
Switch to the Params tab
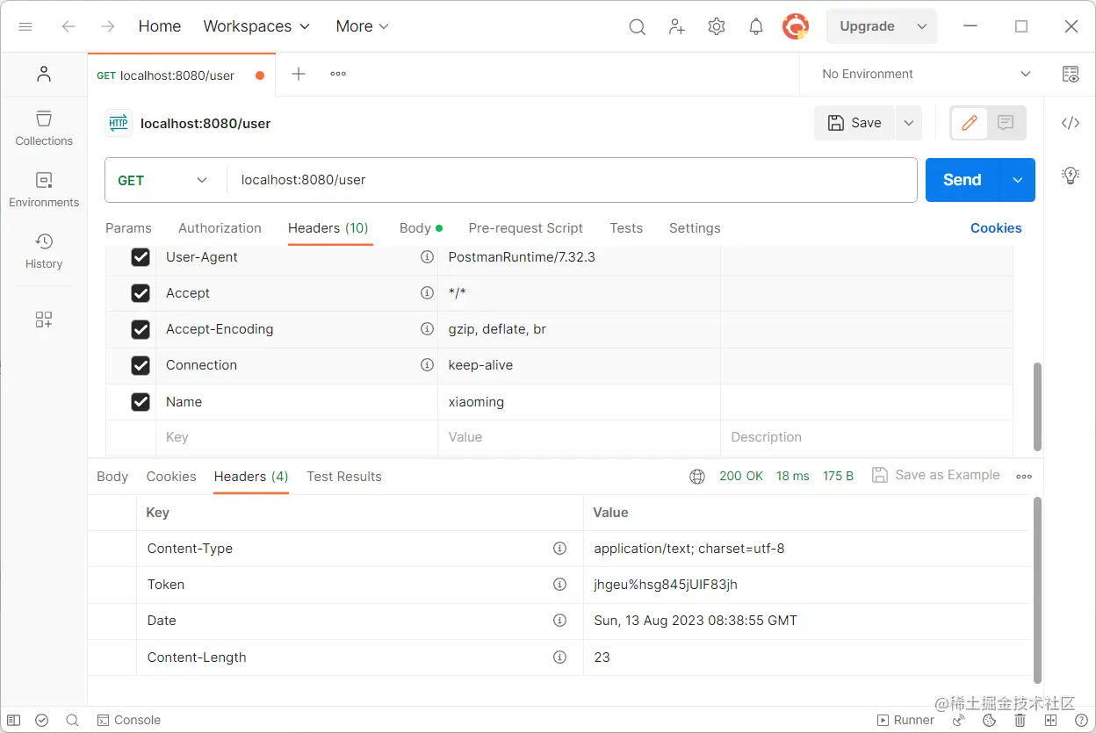click(x=128, y=228)
